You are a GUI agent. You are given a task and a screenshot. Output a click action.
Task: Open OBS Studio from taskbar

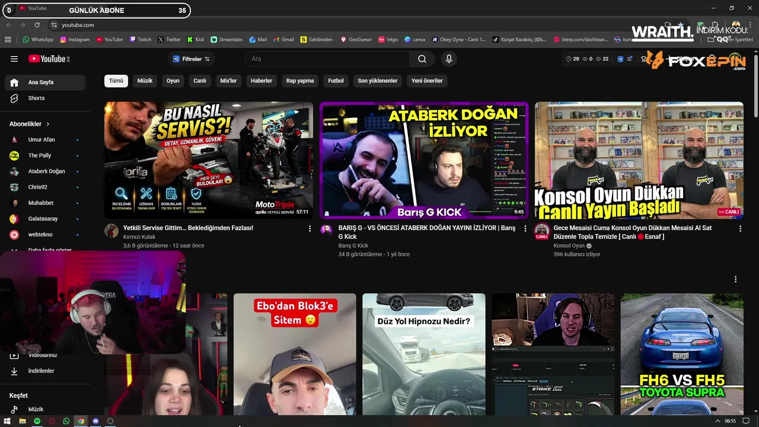tap(110, 421)
